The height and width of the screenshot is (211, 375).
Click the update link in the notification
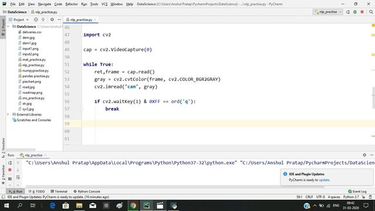[x=324, y=180]
